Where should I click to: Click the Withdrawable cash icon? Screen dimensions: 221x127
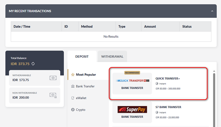click(x=53, y=78)
